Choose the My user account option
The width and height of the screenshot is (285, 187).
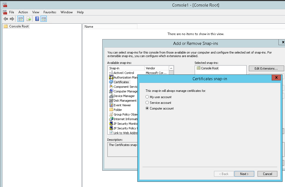[147, 97]
